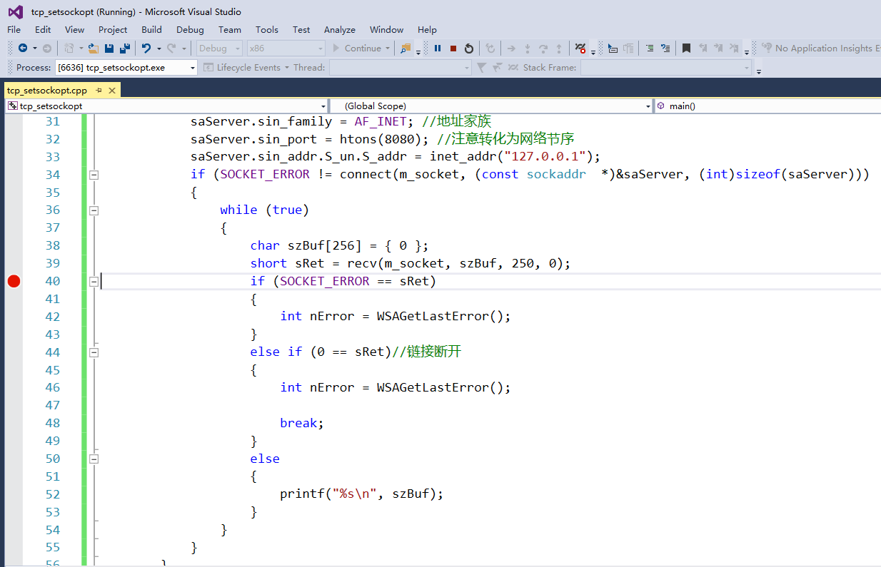
Task: Click the Clear Bookmarks icon
Action: point(734,48)
